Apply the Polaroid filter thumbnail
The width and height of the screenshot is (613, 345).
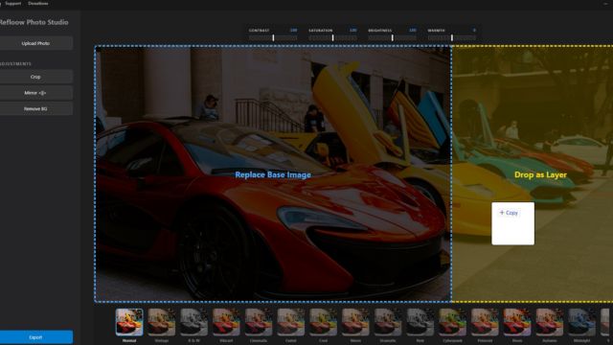[x=485, y=322]
